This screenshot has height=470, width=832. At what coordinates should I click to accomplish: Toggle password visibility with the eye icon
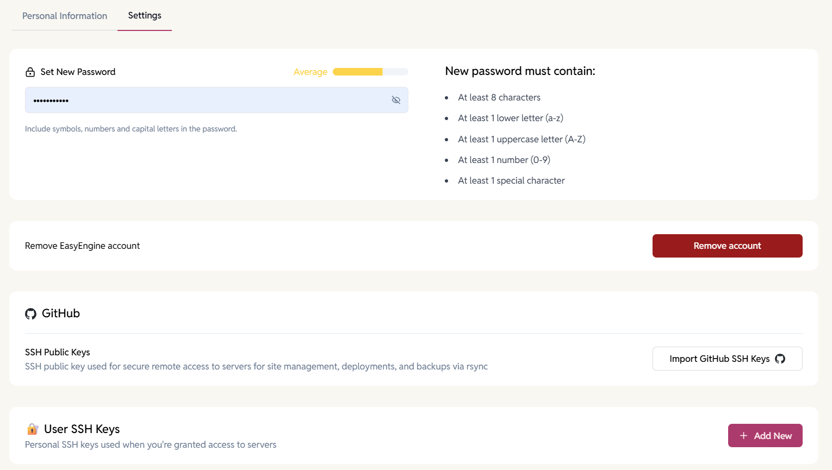pos(396,100)
